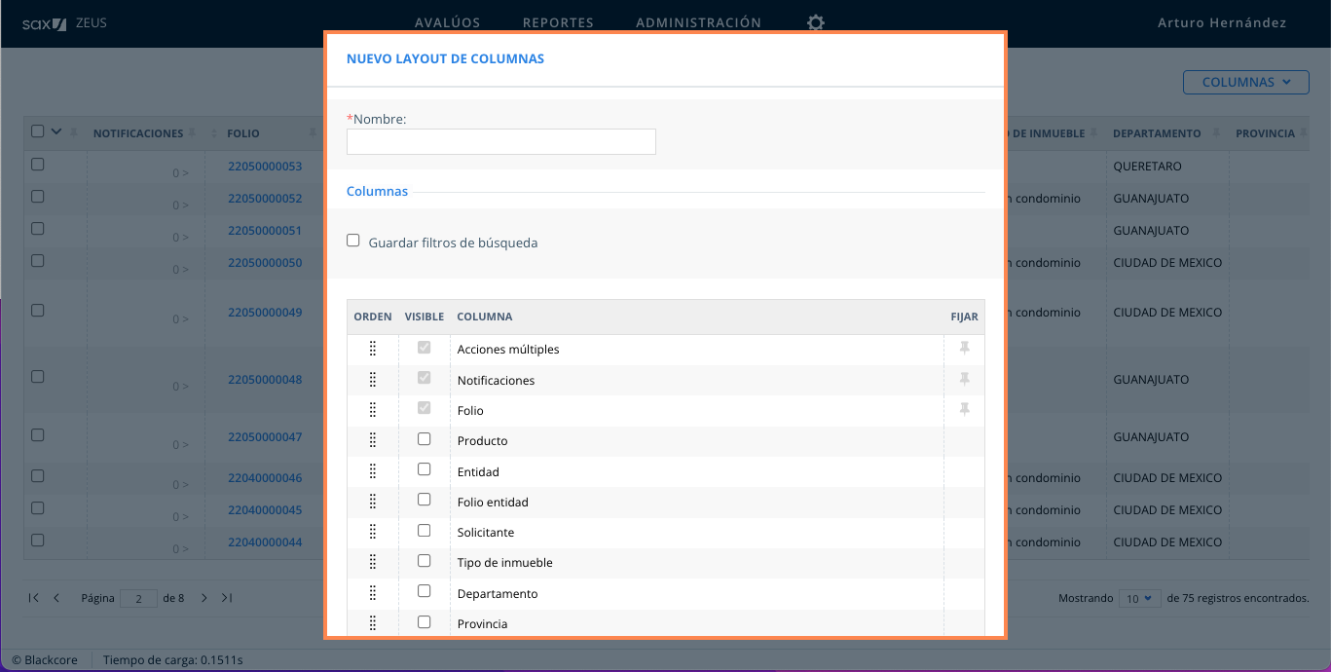Viewport: 1331px width, 672px height.
Task: Check Visible for Folio entidad column
Action: (424, 500)
